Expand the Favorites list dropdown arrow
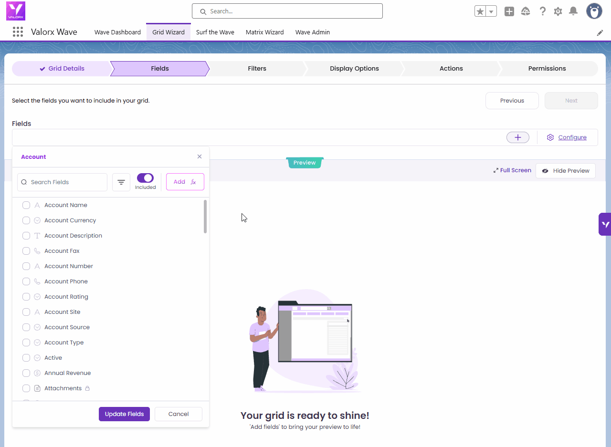The height and width of the screenshot is (447, 611). 491,11
